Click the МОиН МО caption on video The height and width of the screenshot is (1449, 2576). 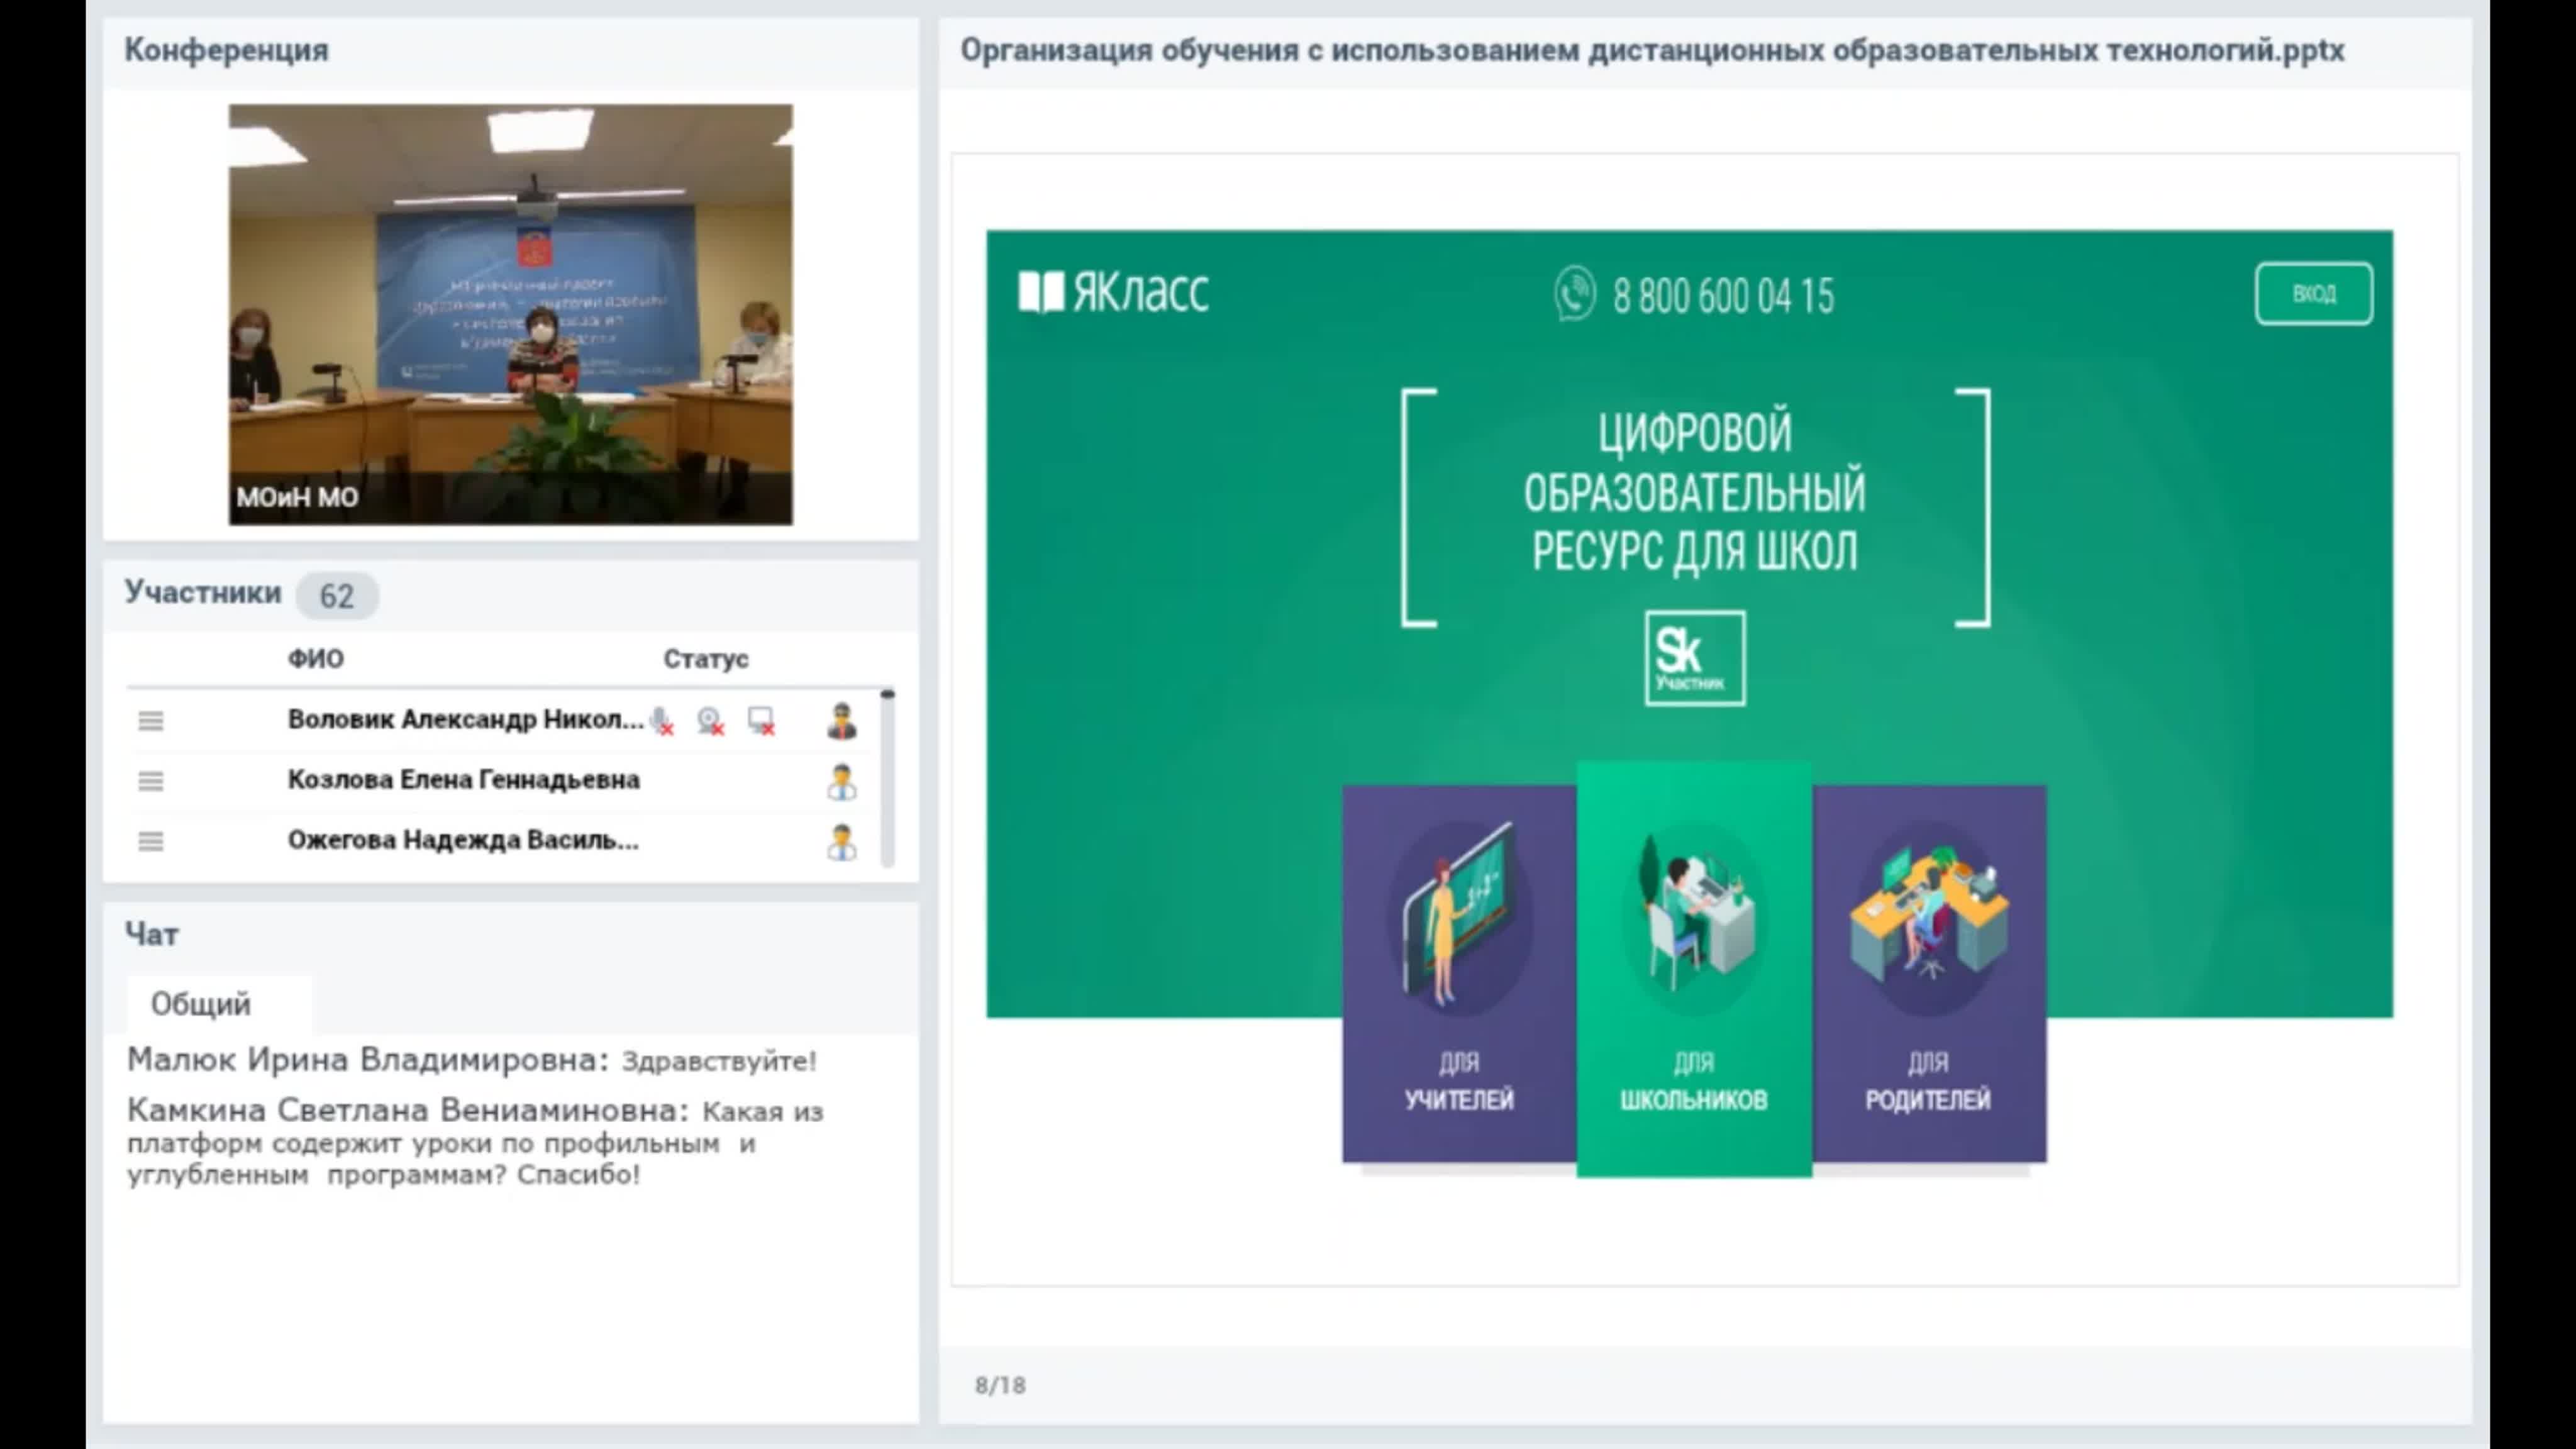coord(297,498)
